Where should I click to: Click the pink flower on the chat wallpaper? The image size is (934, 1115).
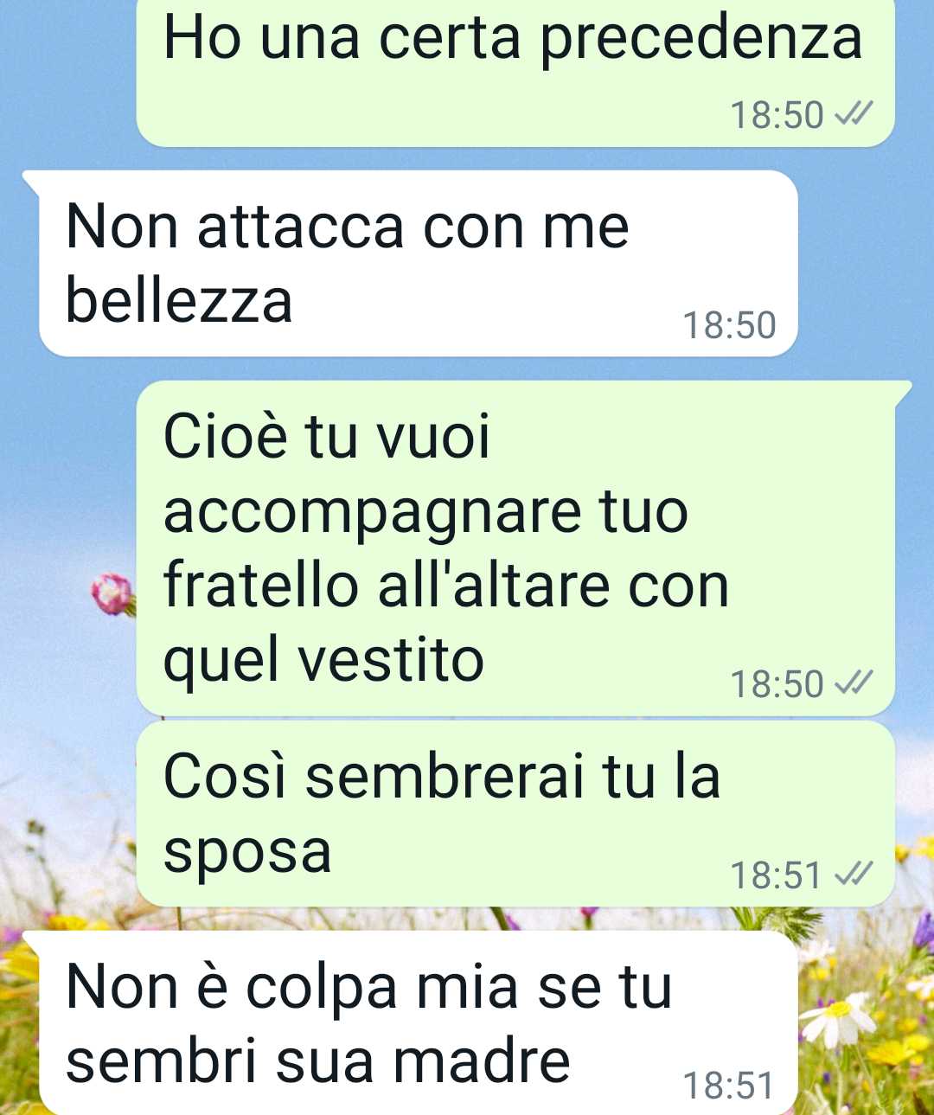tap(113, 594)
